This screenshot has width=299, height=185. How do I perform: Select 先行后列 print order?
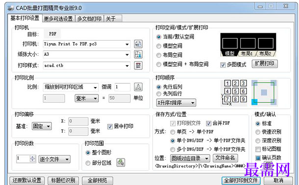click(159, 87)
